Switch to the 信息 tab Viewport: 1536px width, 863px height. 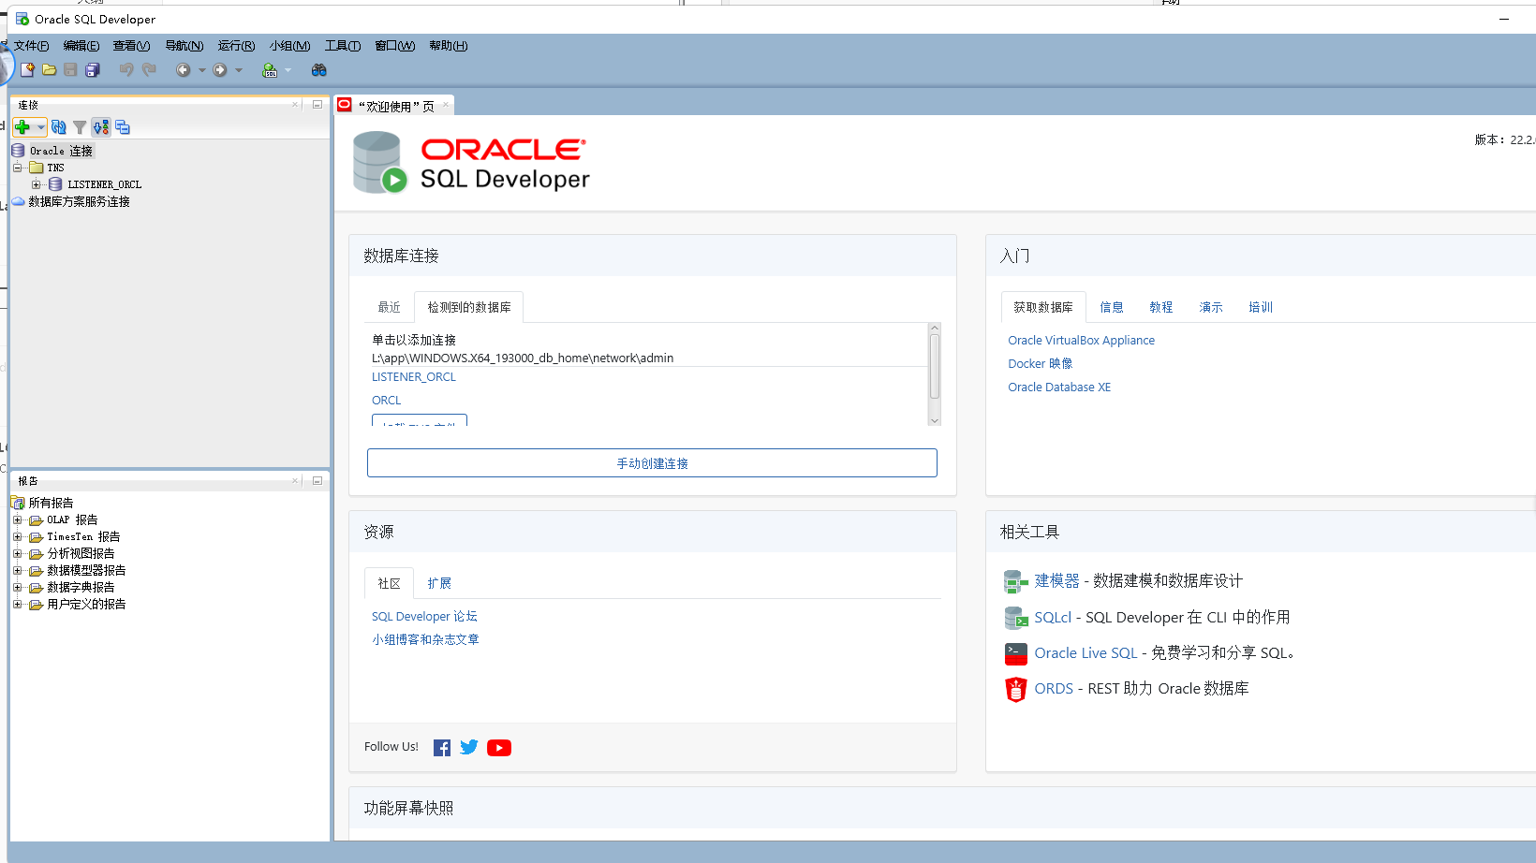(x=1111, y=307)
